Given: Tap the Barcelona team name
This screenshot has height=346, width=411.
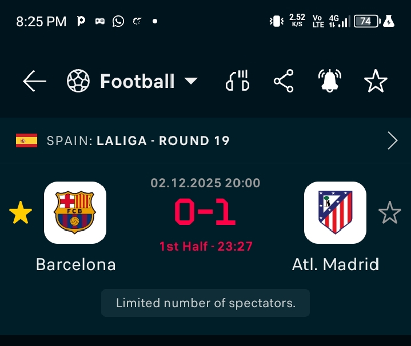Looking at the screenshot, I should click(x=75, y=264).
